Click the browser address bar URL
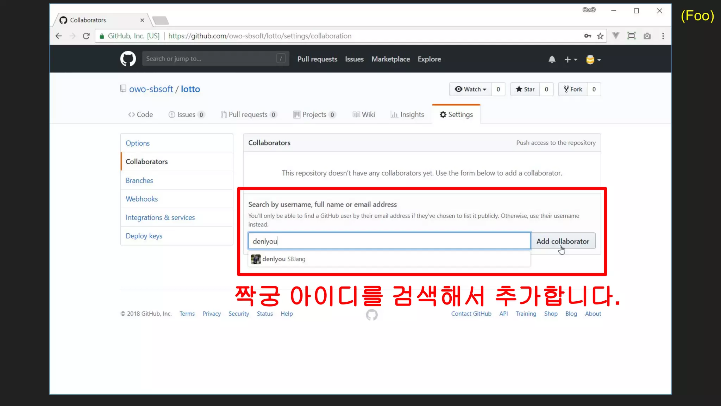The image size is (721, 406). click(x=260, y=36)
